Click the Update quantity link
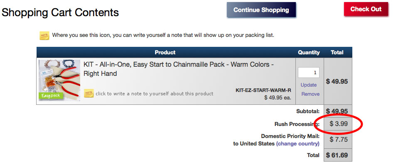The image size is (408, 167). (309, 85)
